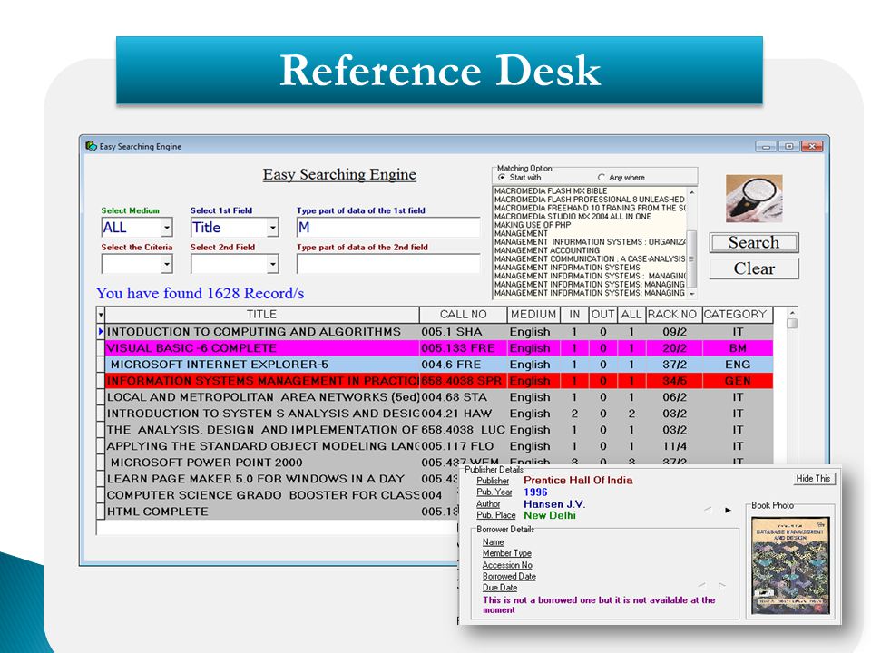Click the Due Date label

499,588
